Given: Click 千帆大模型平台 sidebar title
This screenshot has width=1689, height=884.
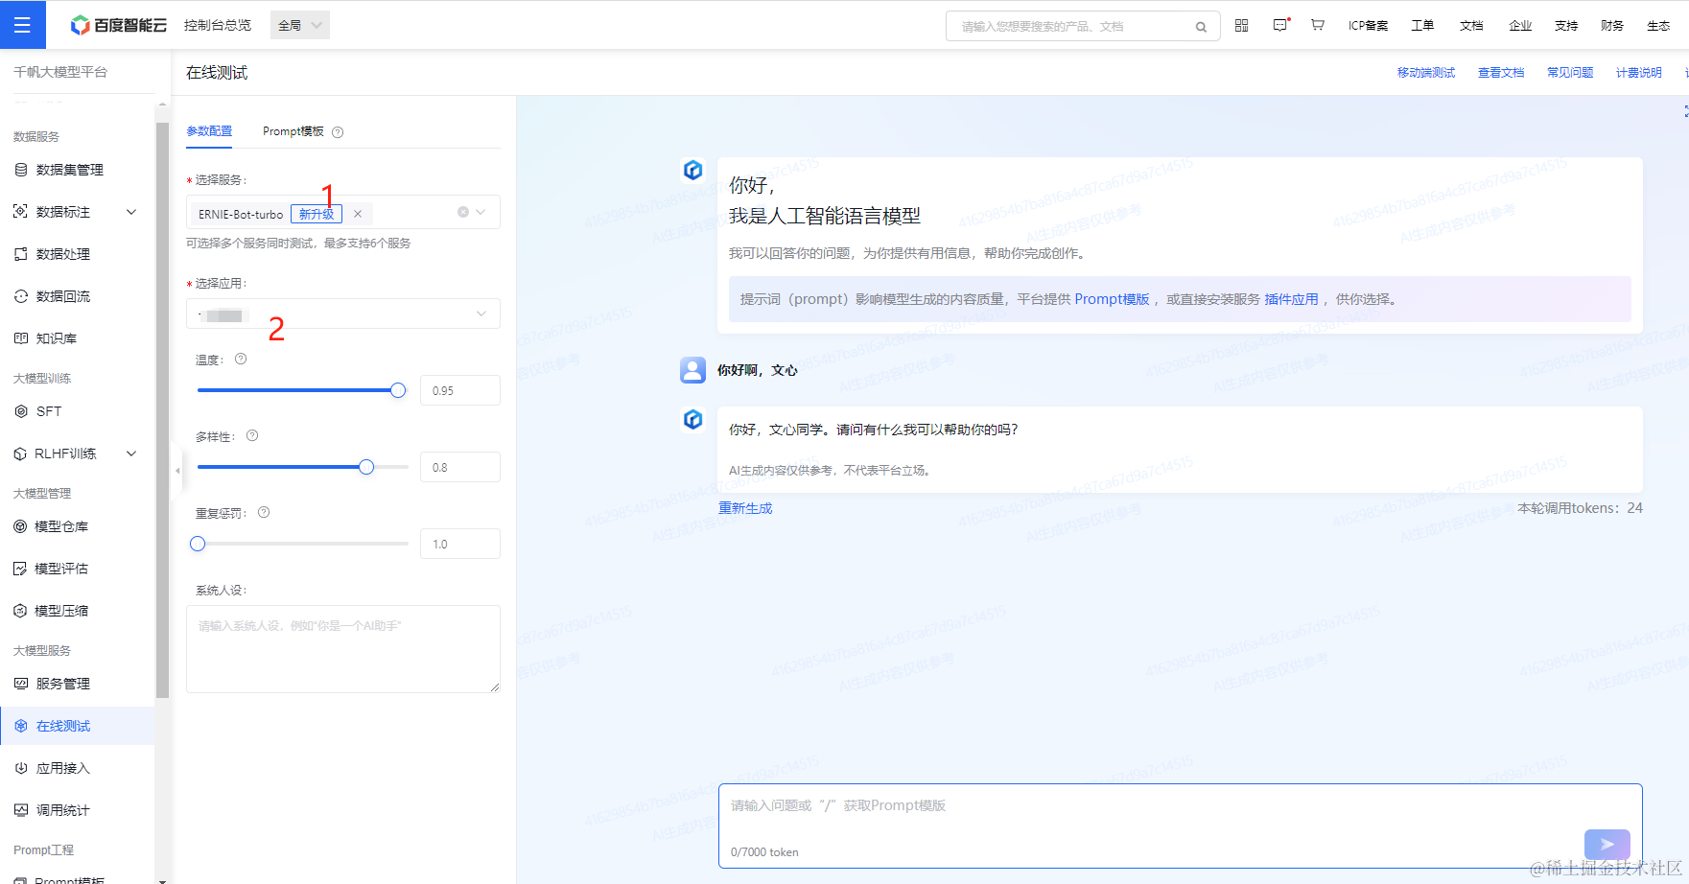Looking at the screenshot, I should click(60, 72).
